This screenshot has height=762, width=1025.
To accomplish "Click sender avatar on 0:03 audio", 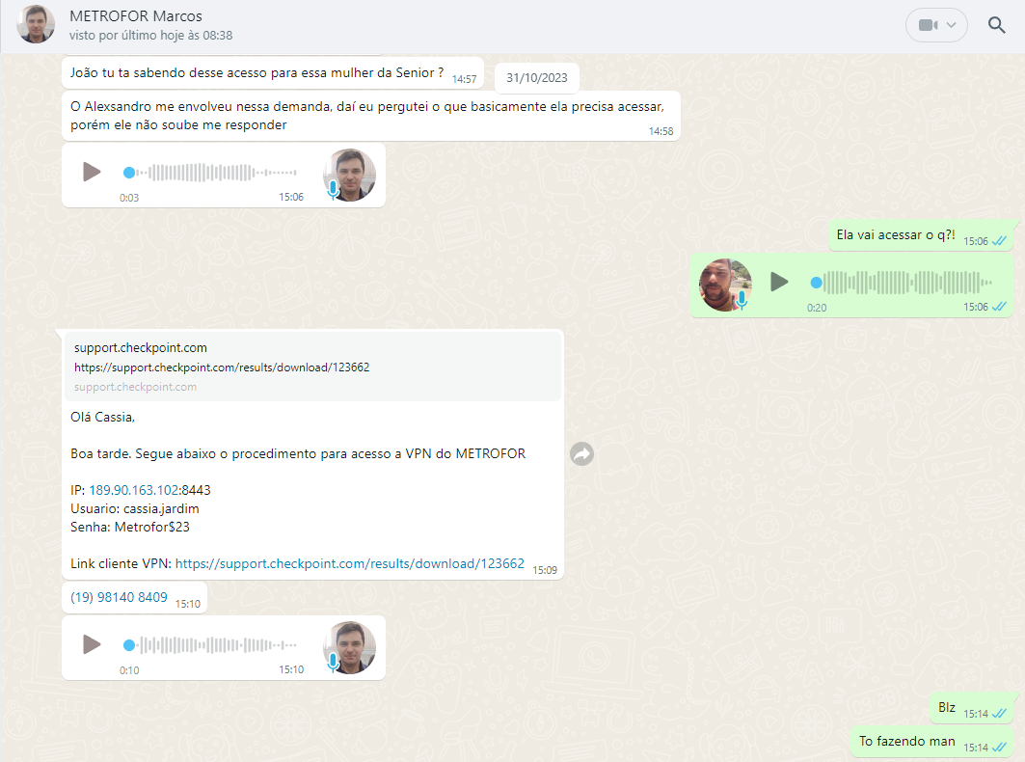I will click(350, 175).
